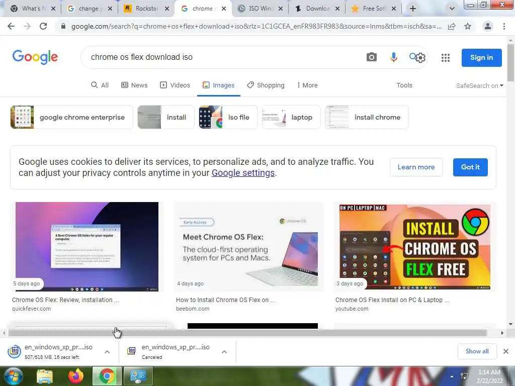Open Chrome OS Flex: Review, installation link

click(65, 300)
